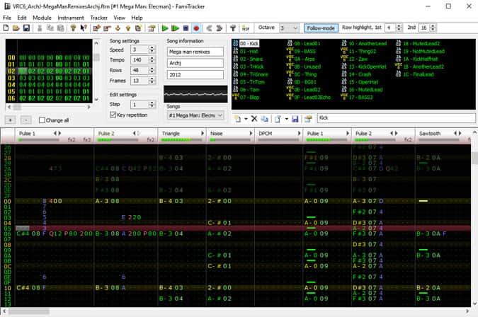Screen dimensions: 478x317
Task: Remove selected instrument X icon
Action: click(x=254, y=119)
